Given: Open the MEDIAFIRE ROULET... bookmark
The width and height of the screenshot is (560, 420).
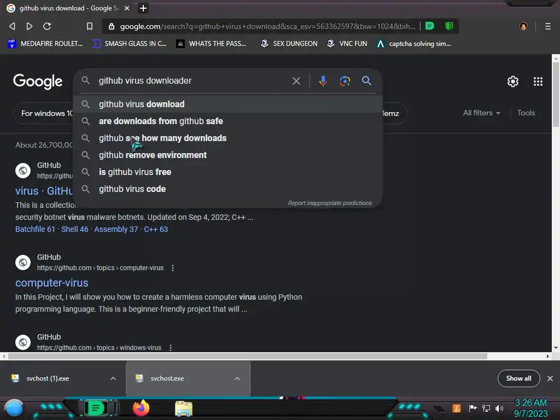Looking at the screenshot, I should pos(45,44).
